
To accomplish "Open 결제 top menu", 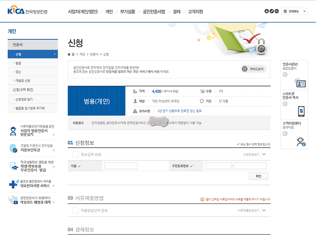I will point(177,12).
